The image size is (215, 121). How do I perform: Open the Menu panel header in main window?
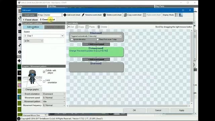(x=32, y=6)
